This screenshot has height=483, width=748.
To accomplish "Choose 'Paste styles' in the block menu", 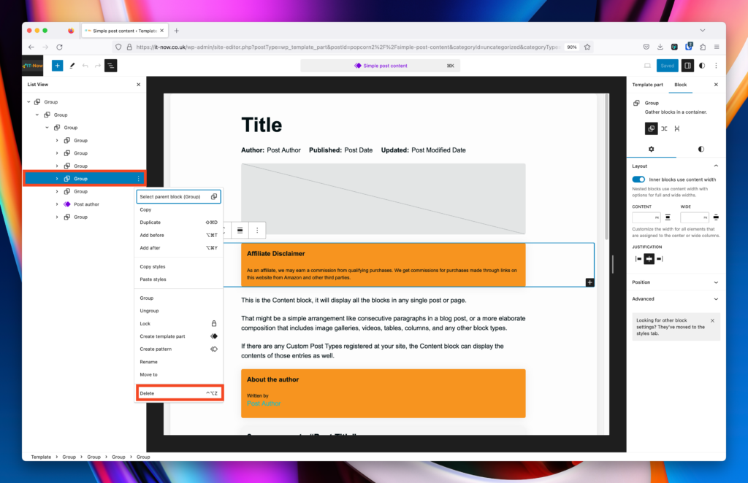I will 178,279.
